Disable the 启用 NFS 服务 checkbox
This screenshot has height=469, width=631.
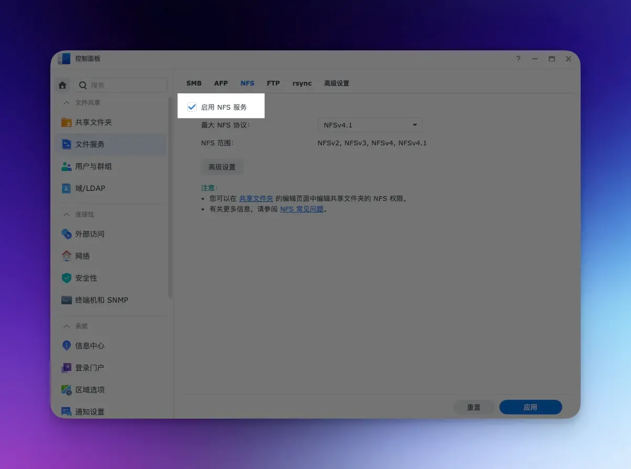192,107
